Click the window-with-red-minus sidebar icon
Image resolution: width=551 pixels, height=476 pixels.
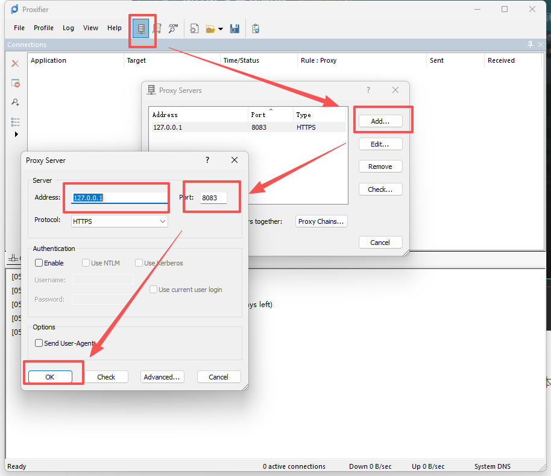pyautogui.click(x=16, y=83)
